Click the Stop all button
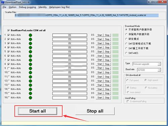 (x=95, y=111)
